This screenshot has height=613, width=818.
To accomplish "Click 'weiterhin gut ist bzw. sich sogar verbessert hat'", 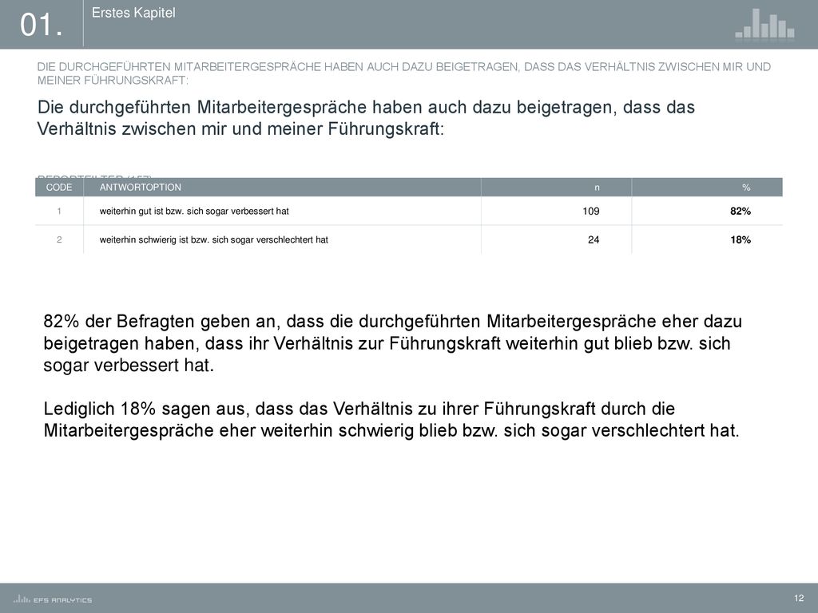I will [194, 211].
